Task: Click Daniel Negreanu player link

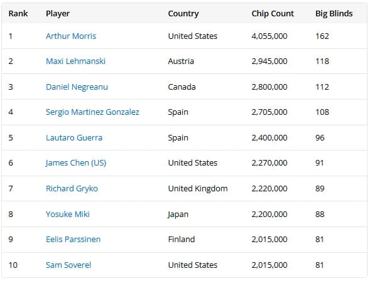Action: (x=77, y=87)
